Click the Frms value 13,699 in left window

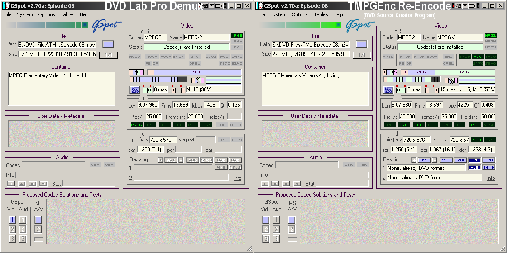coord(181,105)
